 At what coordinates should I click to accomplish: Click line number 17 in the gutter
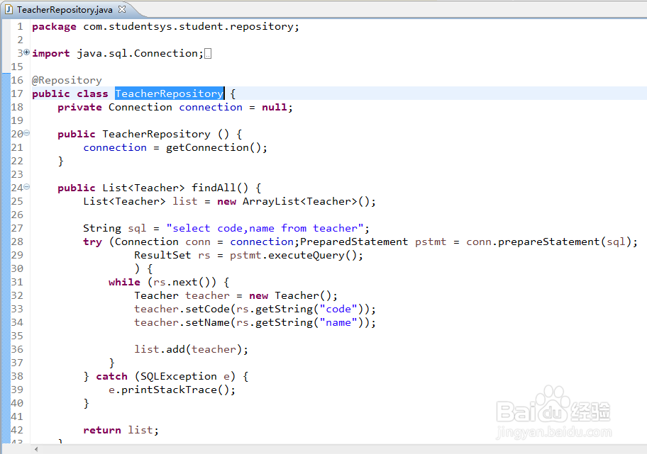click(x=17, y=93)
